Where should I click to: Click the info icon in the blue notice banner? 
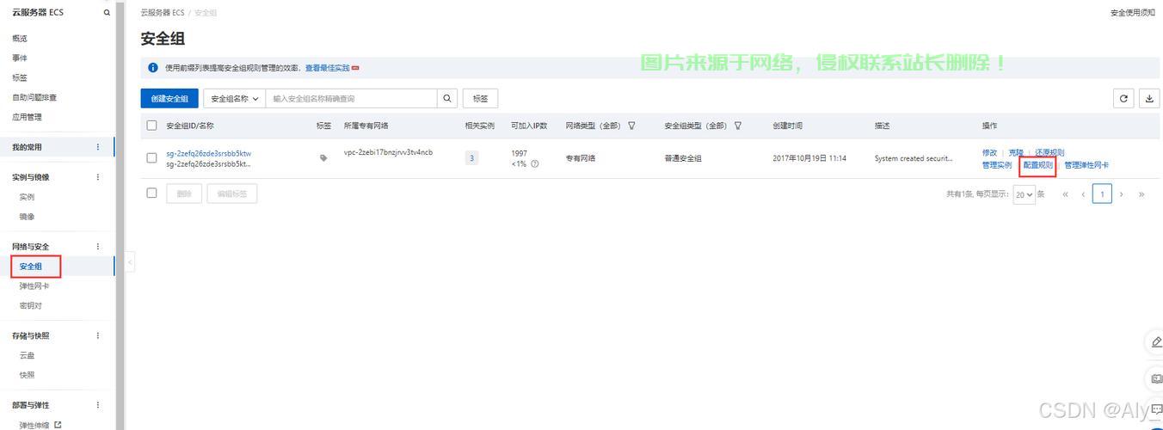[153, 68]
